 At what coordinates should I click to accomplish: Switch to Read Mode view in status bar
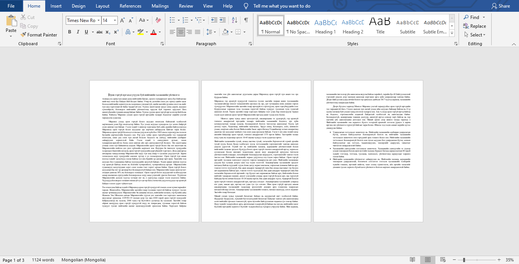pos(412,260)
